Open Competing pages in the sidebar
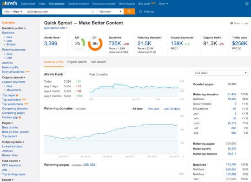 pos(13,113)
